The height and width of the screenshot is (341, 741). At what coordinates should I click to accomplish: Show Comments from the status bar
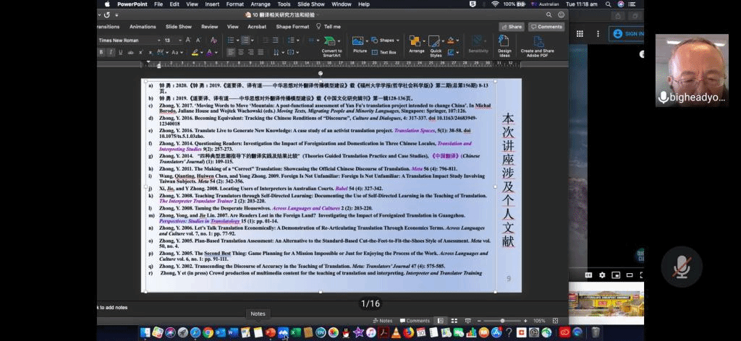tap(415, 321)
